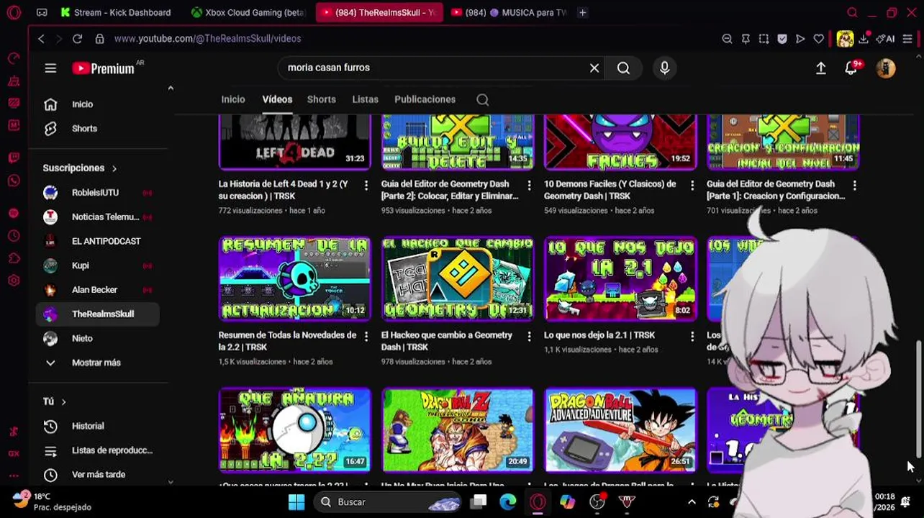Open the Opera AI assistant button

pos(885,39)
